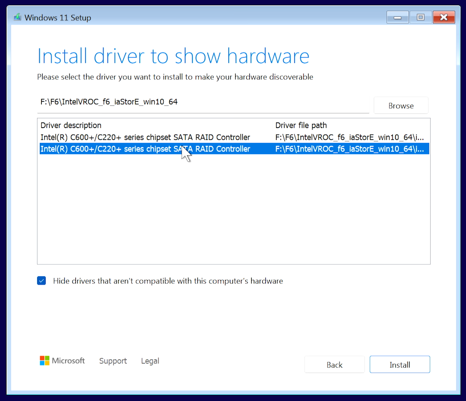The image size is (466, 401).
Task: Go Back to previous setup page
Action: tap(335, 364)
